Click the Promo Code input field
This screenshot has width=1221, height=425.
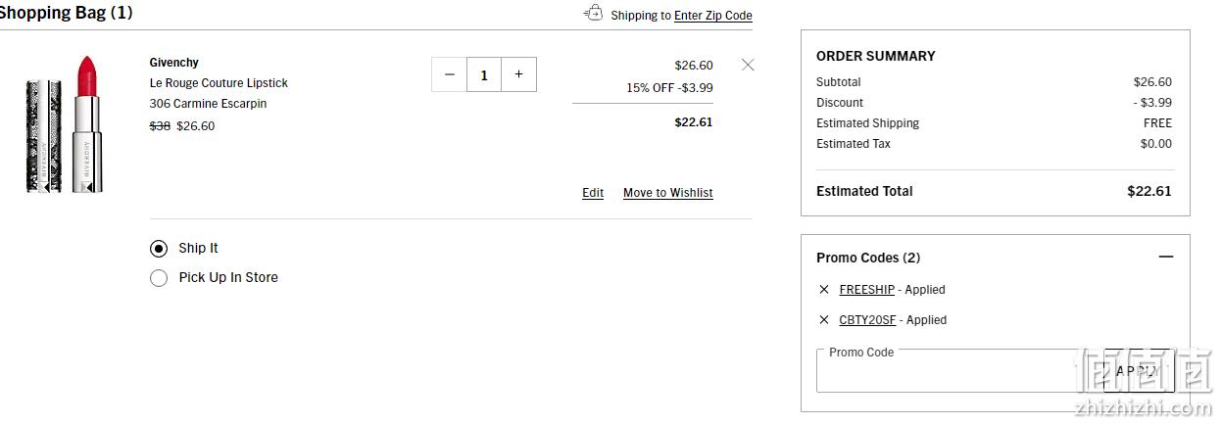(959, 370)
